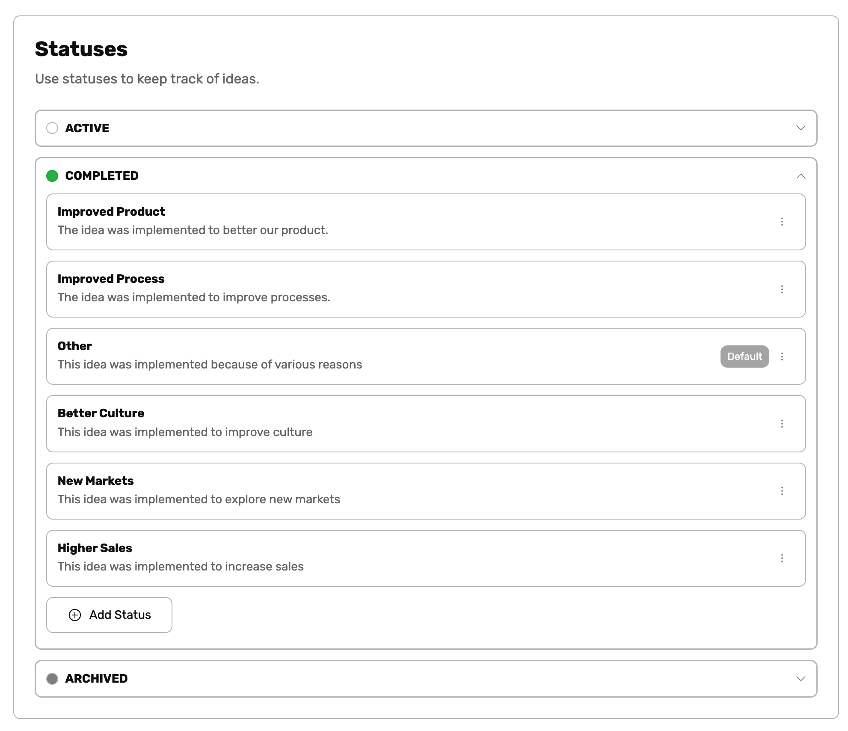Viewport: 848px width, 731px height.
Task: Open the options menu for Improved Process
Action: 783,289
